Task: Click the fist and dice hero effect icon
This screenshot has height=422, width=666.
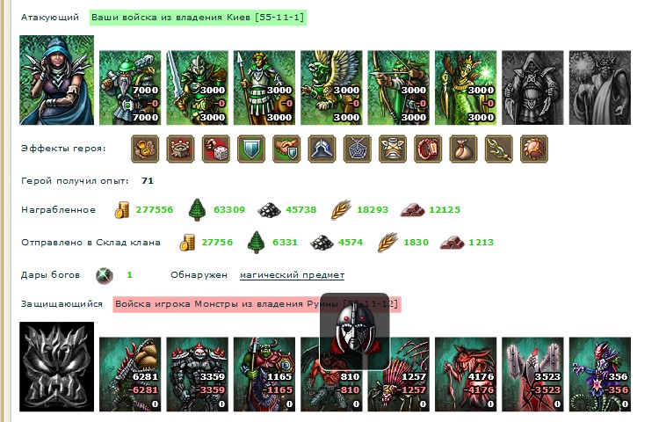Action: pos(216,149)
